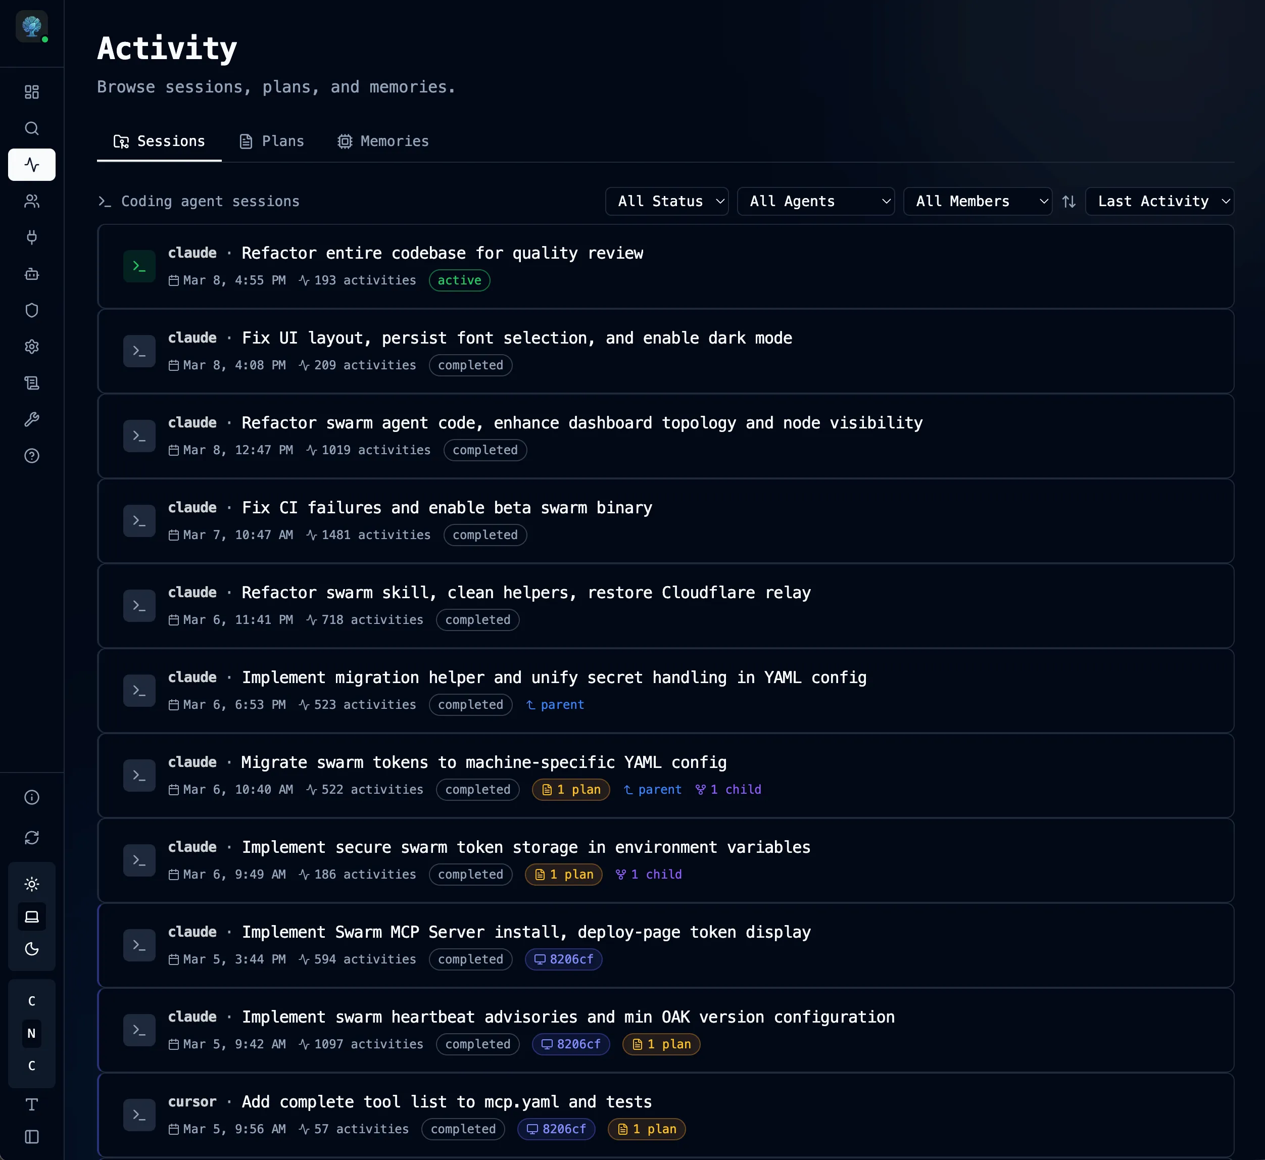The height and width of the screenshot is (1160, 1265).
Task: Select the members icon in the sidebar
Action: point(31,201)
